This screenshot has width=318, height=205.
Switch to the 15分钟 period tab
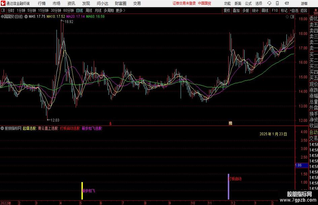pyautogui.click(x=43, y=10)
